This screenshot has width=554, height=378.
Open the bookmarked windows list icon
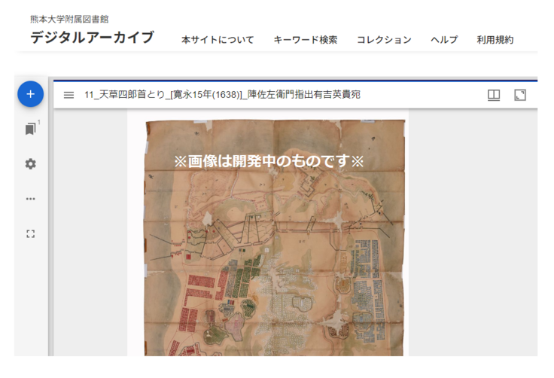30,129
